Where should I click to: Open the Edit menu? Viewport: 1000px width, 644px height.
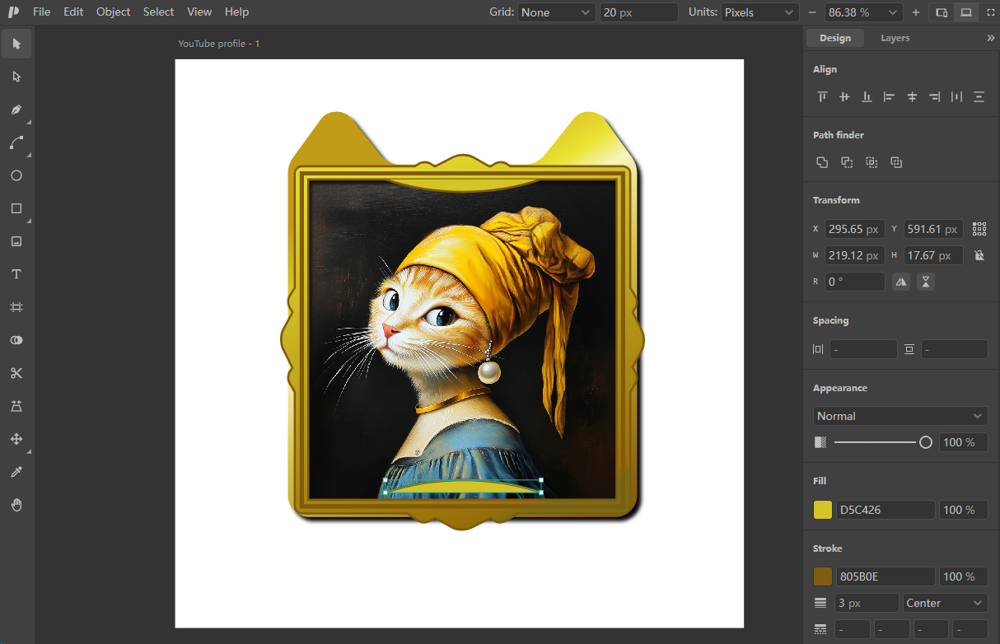click(73, 12)
